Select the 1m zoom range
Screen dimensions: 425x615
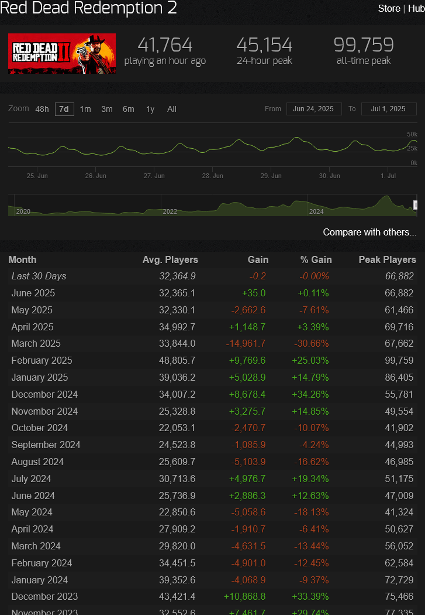[x=85, y=109]
